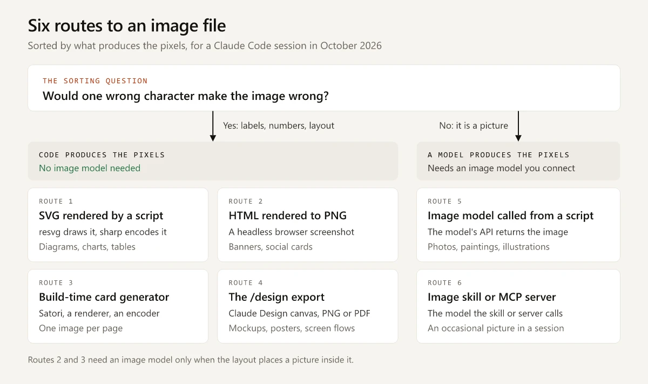Click the 'ROUTE 2' label
Viewport: 648px width, 384px height.
click(246, 201)
